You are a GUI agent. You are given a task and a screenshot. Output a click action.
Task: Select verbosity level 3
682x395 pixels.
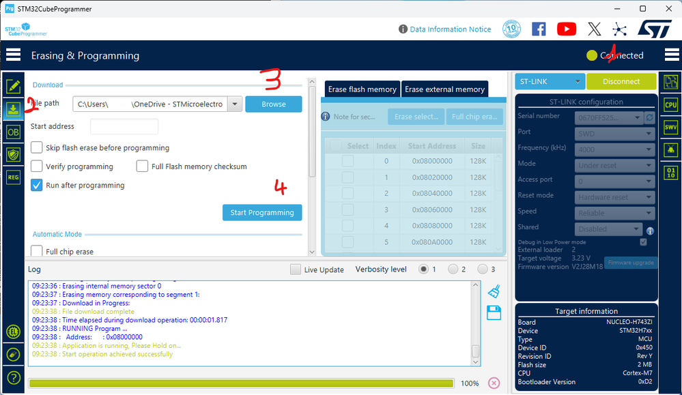pos(483,269)
